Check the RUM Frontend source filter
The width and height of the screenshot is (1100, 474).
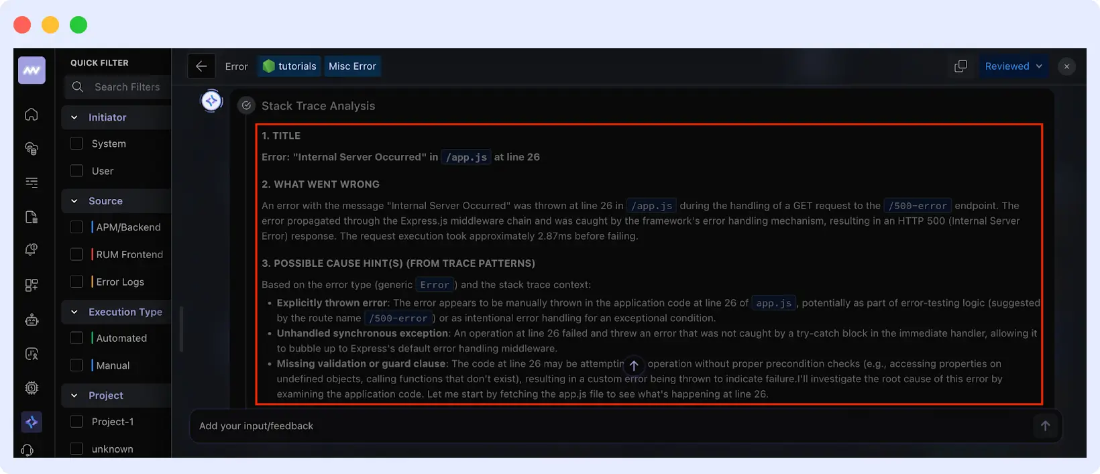77,254
